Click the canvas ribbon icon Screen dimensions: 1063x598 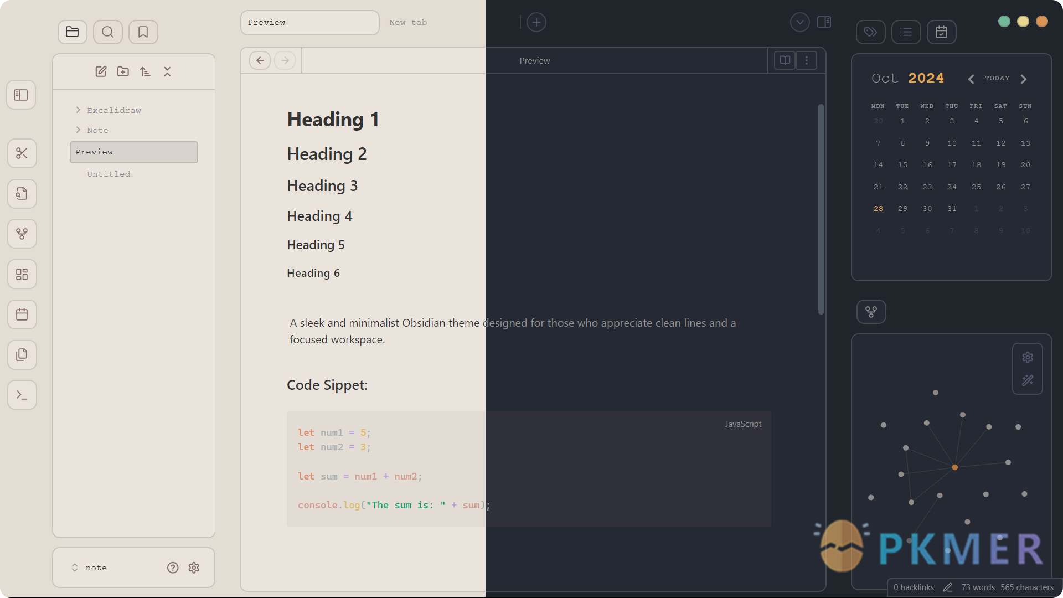click(22, 275)
